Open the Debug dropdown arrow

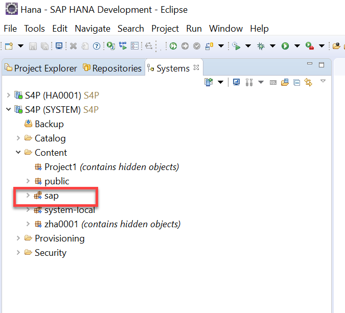[x=272, y=46]
